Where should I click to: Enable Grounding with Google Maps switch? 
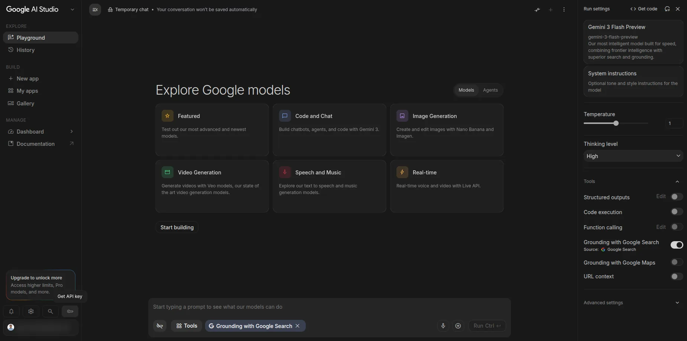(677, 262)
